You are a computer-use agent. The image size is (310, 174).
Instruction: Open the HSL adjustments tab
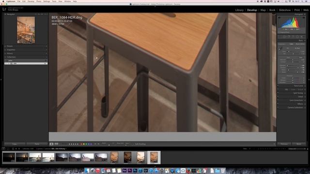[286, 89]
